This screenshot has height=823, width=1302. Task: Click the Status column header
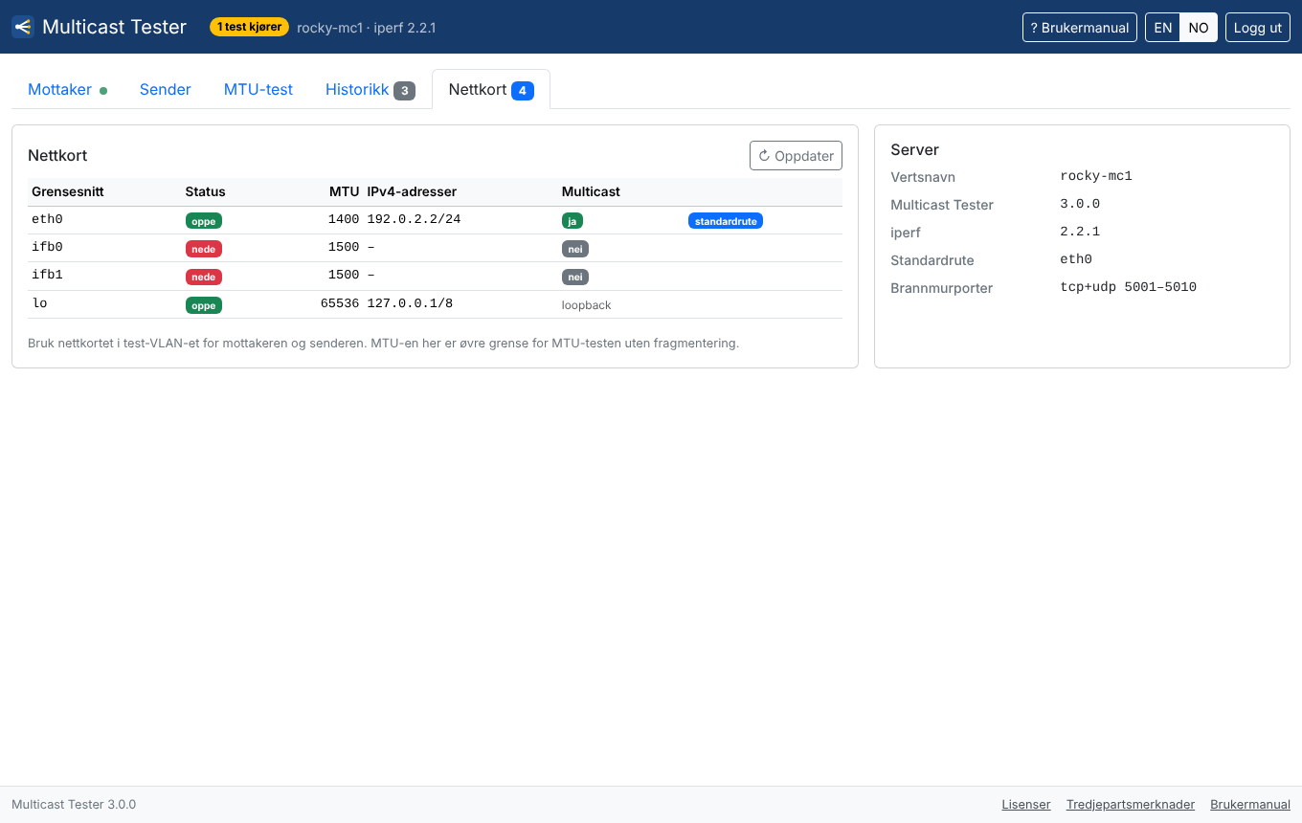click(206, 191)
